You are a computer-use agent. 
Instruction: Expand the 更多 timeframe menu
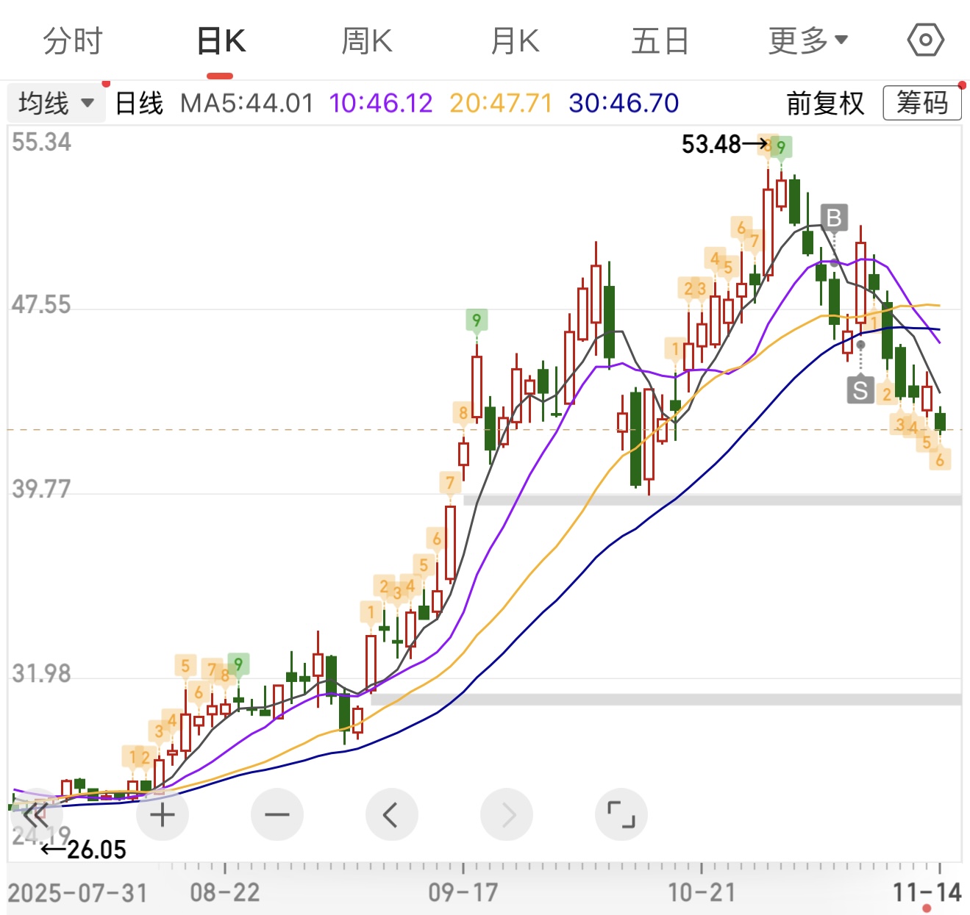pyautogui.click(x=807, y=40)
